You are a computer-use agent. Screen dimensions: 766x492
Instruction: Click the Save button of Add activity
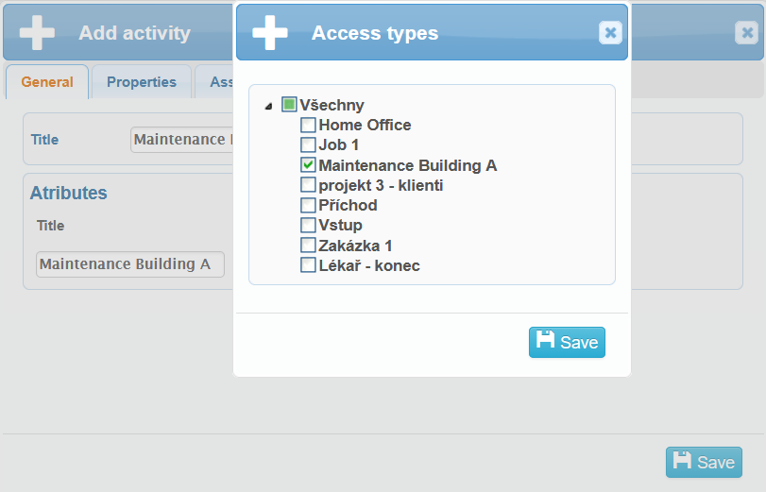coord(704,462)
